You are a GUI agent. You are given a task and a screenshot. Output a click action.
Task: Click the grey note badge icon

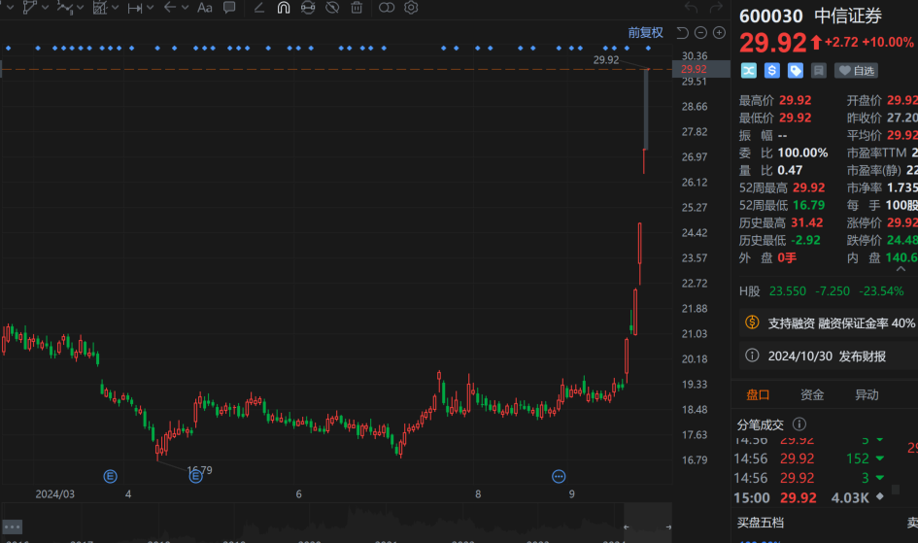click(x=819, y=71)
